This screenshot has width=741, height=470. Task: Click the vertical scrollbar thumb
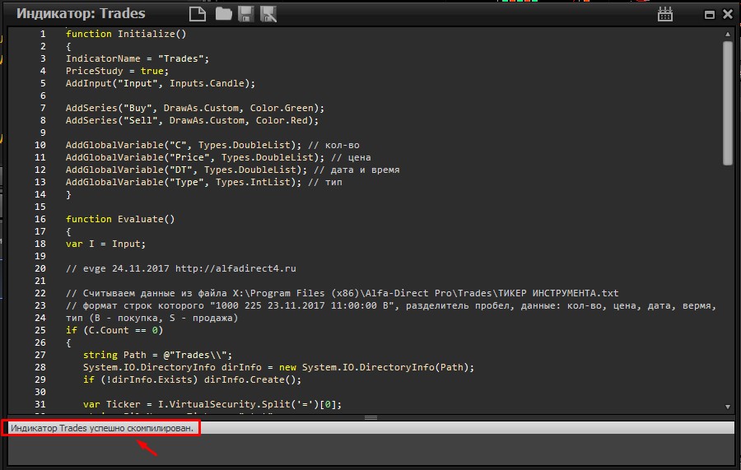pos(728,103)
